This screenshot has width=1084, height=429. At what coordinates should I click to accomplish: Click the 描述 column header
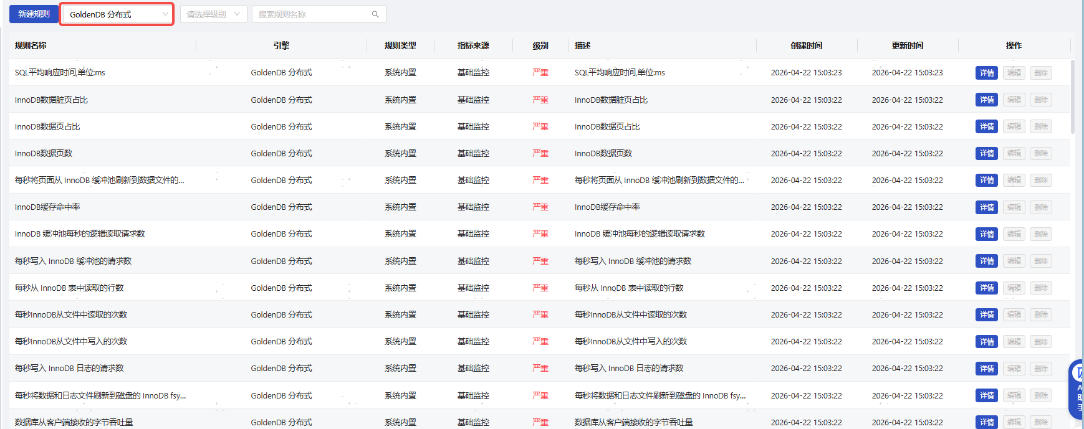582,45
